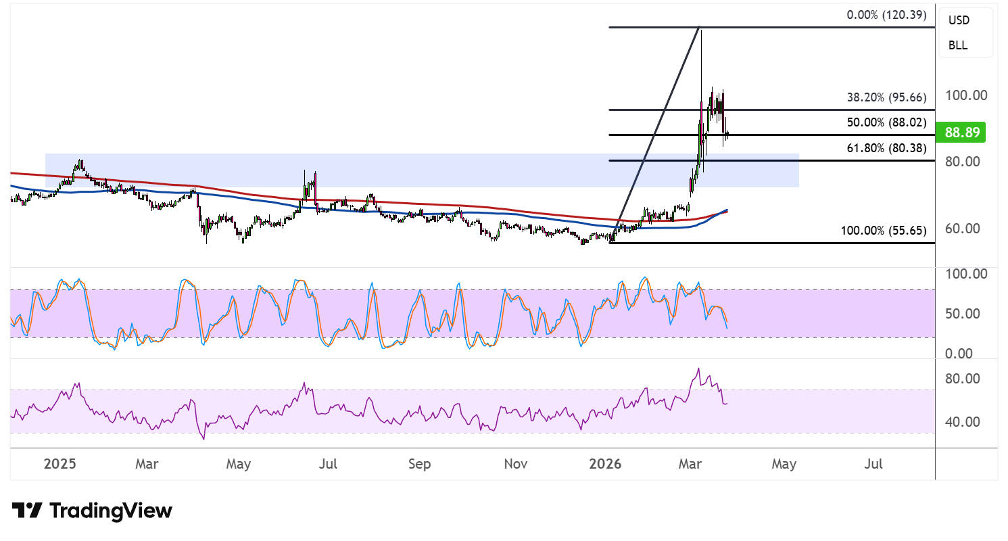
Task: Click 40.00 on the RSI scale
Action: pyautogui.click(x=961, y=422)
